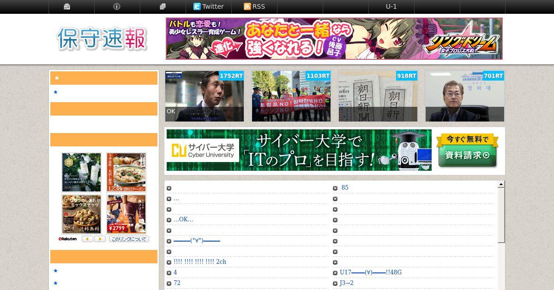
Task: Open the headline link labeled 72
Action: 177,283
